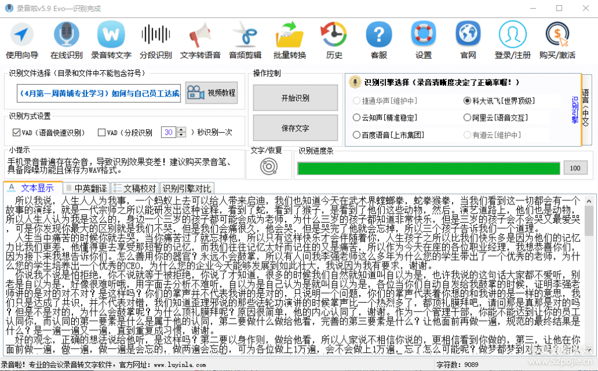Switch to the 识别引擎对比 tab
The height and width of the screenshot is (371, 598).
[187, 188]
